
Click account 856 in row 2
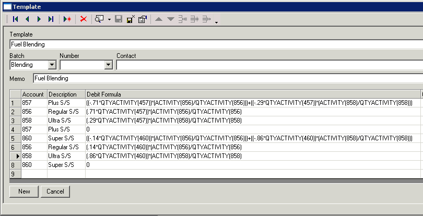(x=34, y=112)
